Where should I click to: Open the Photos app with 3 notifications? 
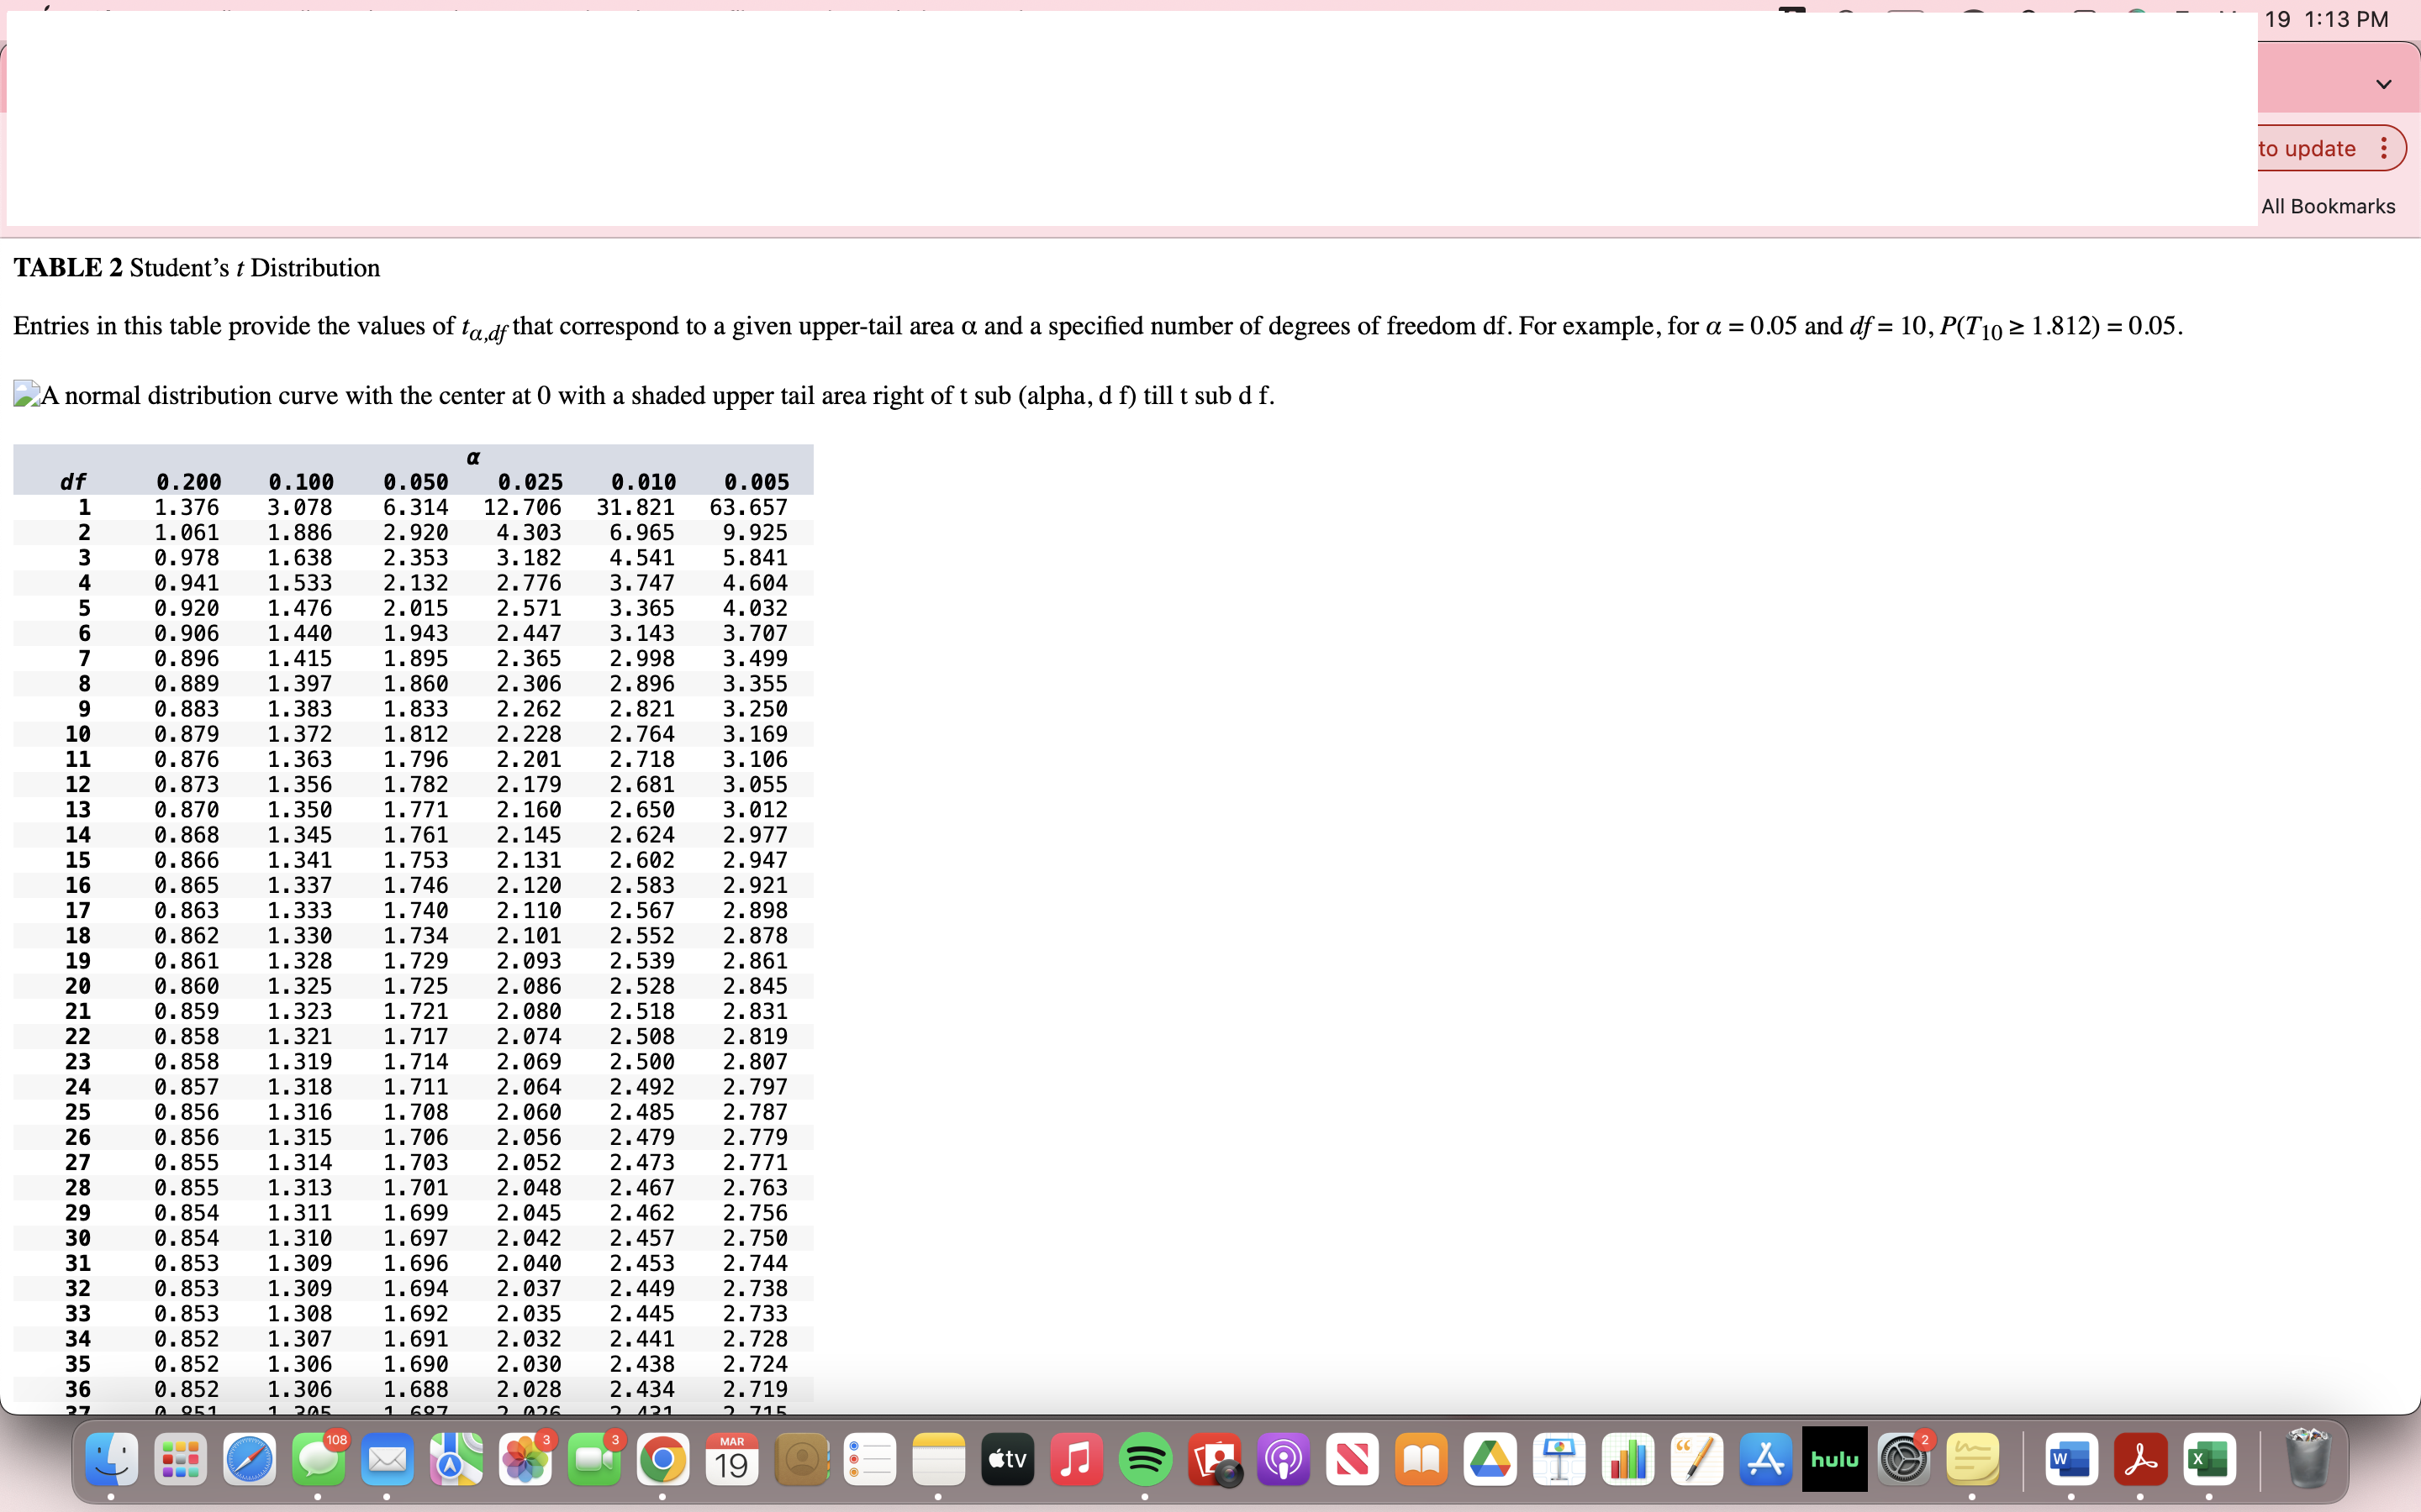click(525, 1460)
